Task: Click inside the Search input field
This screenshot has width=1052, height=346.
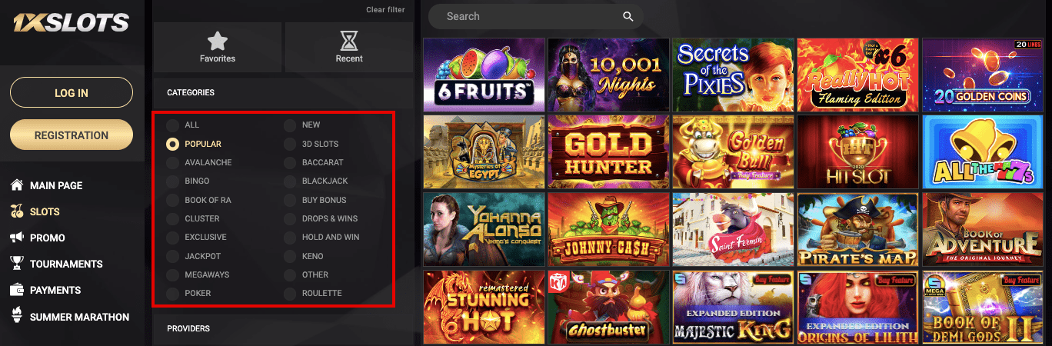Action: click(x=536, y=16)
